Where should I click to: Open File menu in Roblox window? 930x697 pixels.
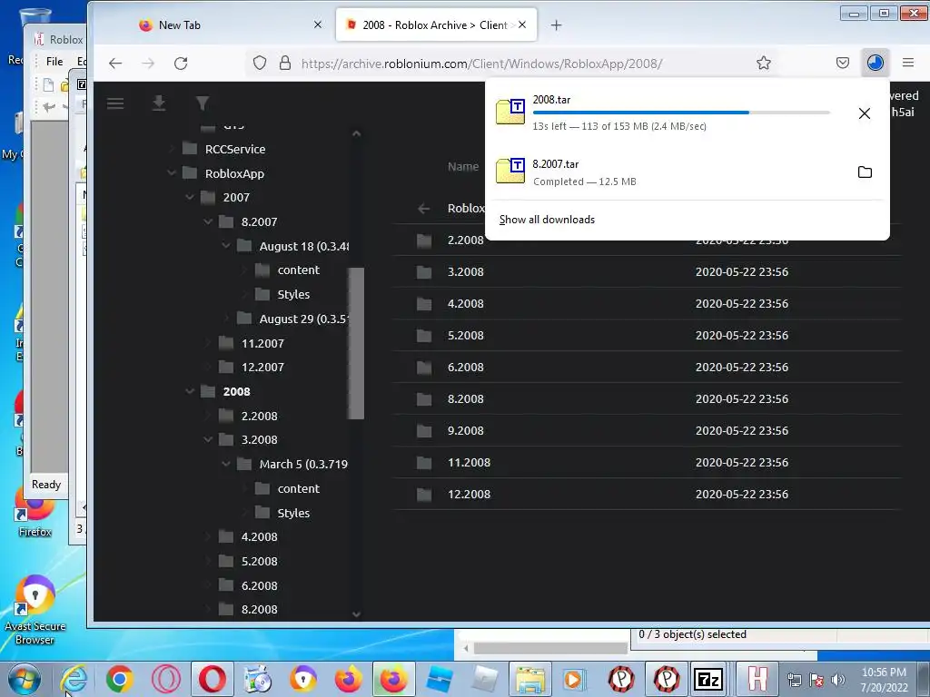pyautogui.click(x=54, y=61)
